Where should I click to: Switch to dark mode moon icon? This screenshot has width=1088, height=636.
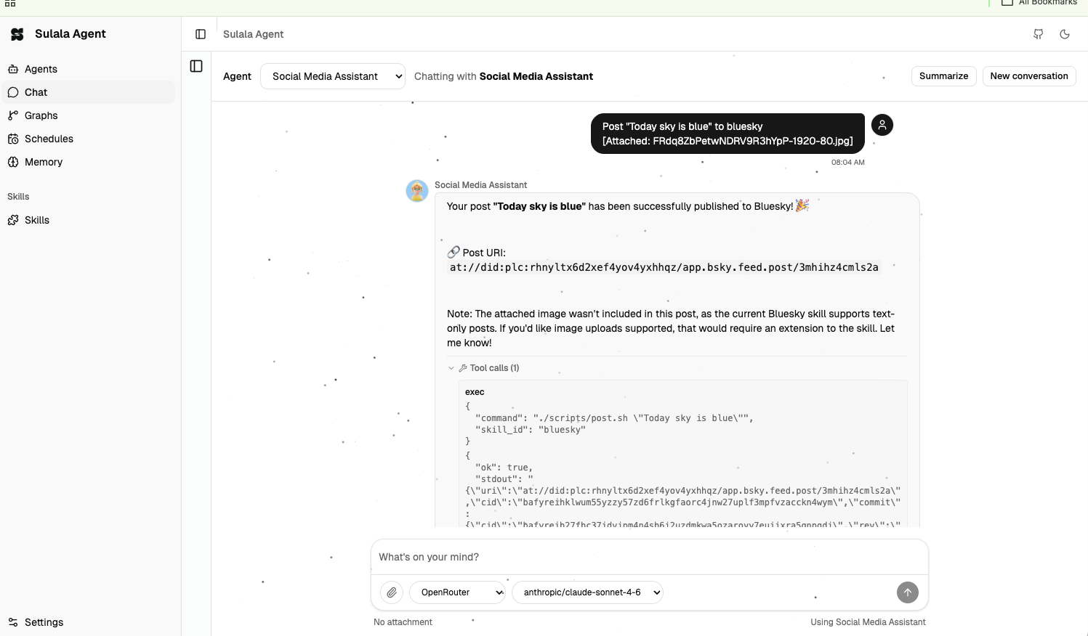tap(1065, 34)
